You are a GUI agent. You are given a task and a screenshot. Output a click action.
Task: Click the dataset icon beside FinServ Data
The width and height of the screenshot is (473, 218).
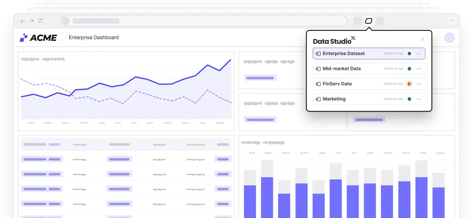318,84
